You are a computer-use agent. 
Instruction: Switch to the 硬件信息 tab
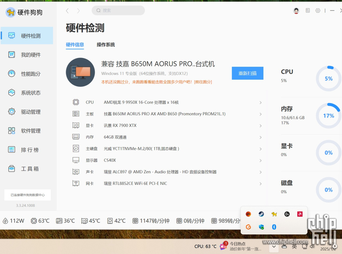[x=75, y=45]
